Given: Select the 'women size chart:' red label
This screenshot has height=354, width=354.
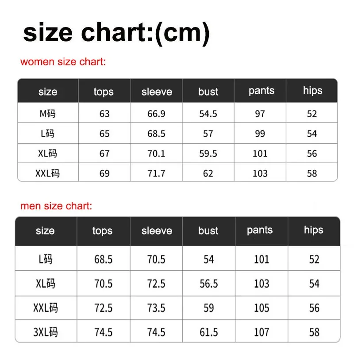Looking at the screenshot, I should coord(63,62).
